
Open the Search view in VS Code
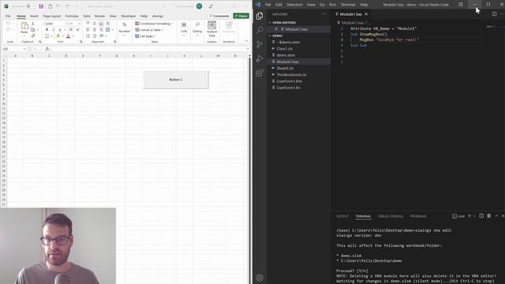point(260,30)
